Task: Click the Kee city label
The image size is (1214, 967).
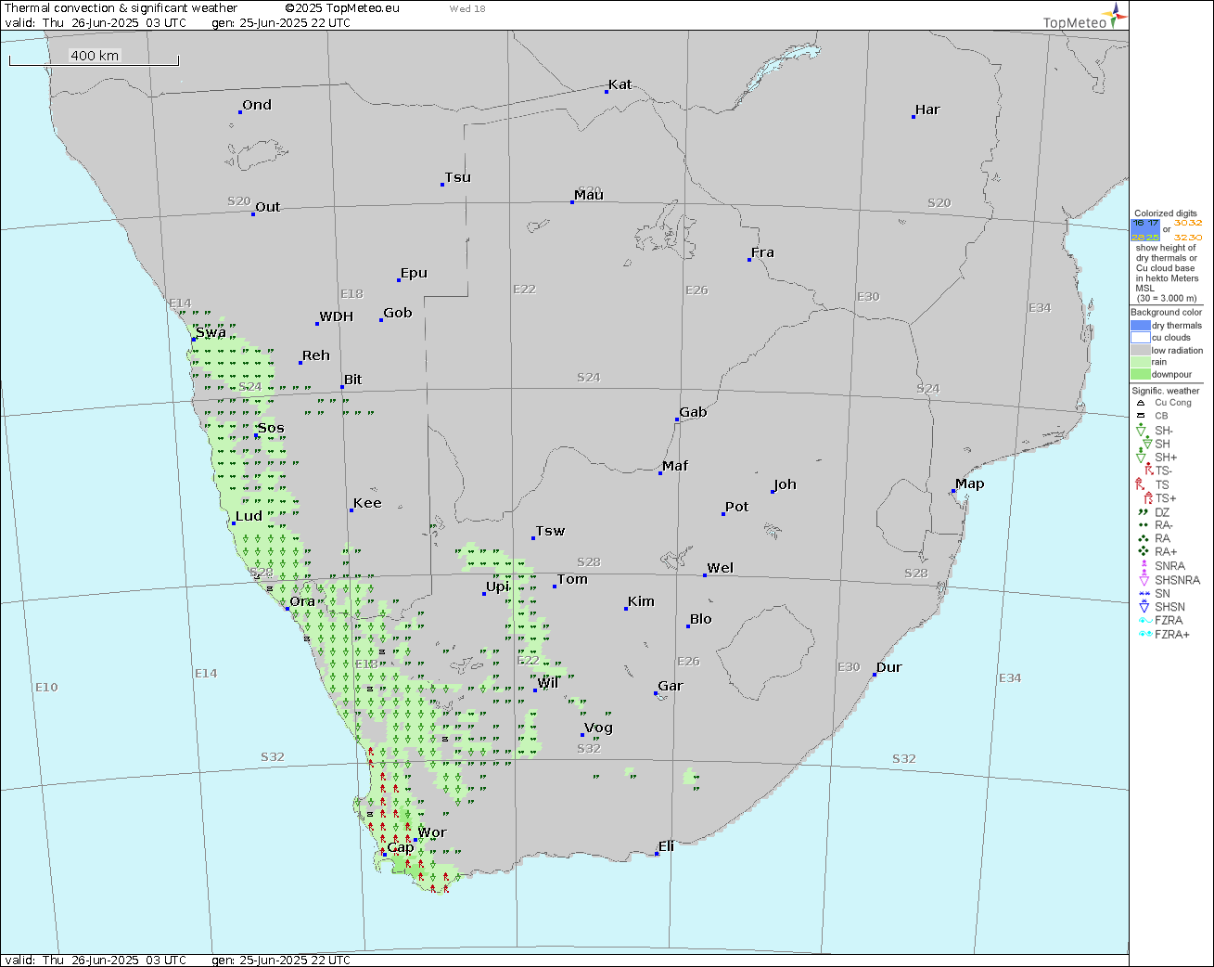Action: tap(367, 503)
